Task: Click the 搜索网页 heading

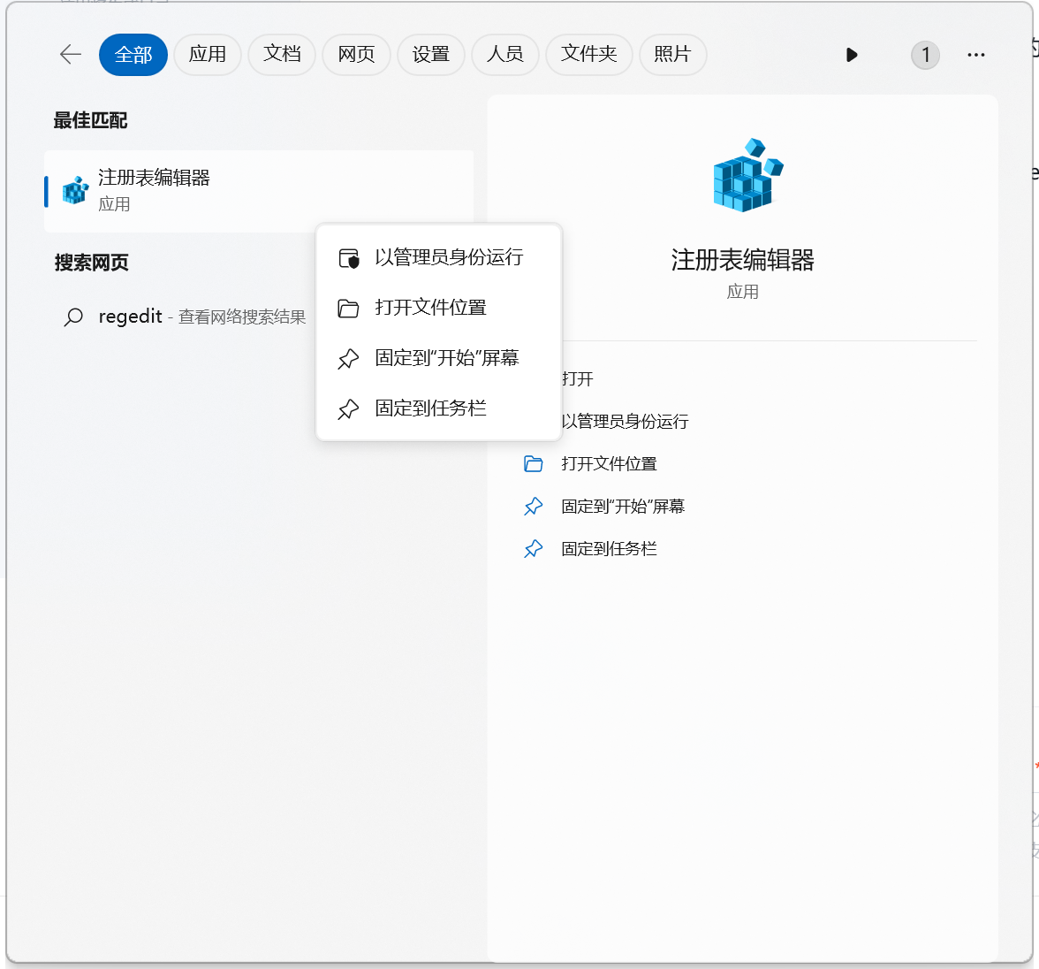Action: pos(92,263)
